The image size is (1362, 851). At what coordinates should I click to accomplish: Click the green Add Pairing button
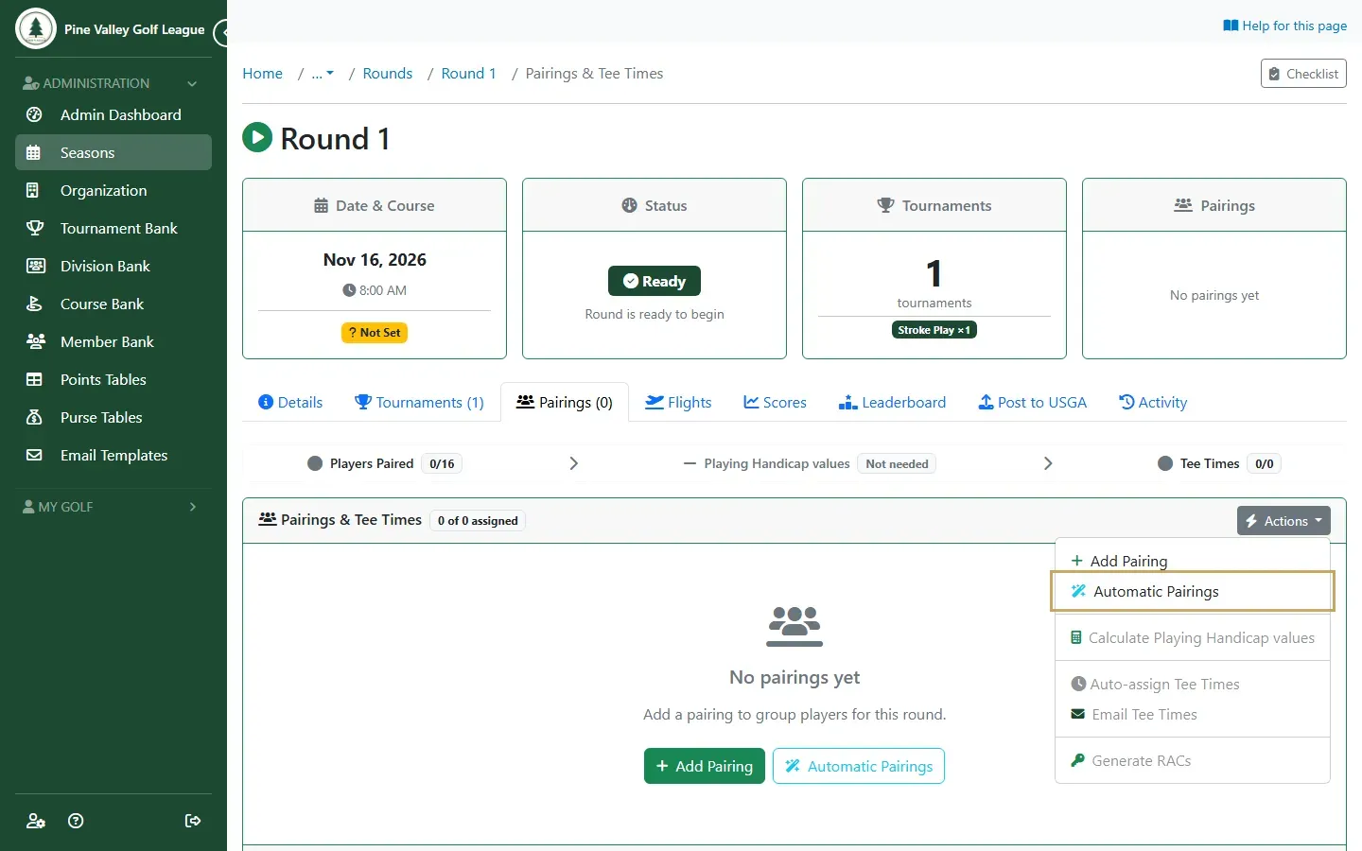[705, 766]
